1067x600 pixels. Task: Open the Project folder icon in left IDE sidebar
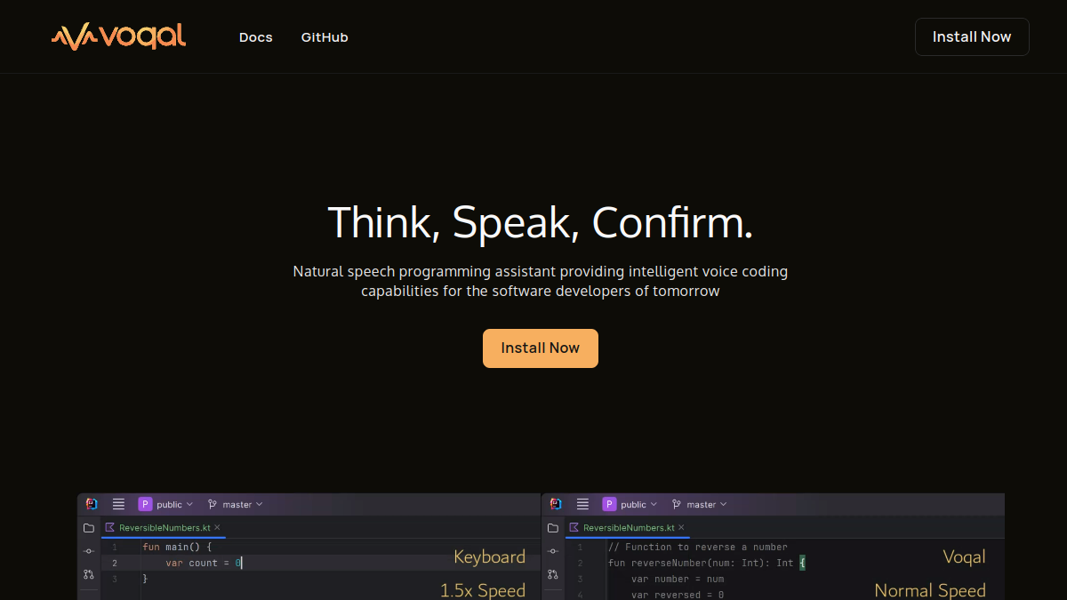point(89,528)
